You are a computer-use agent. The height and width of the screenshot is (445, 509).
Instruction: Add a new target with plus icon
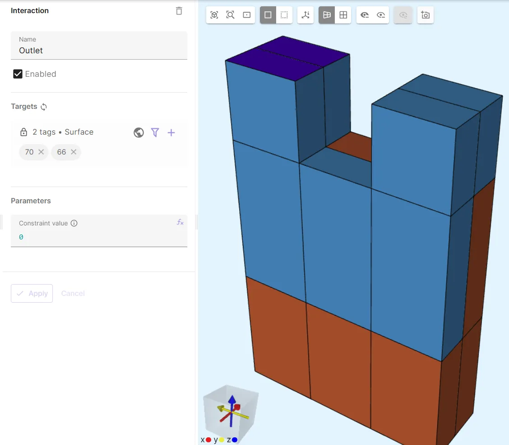(171, 132)
